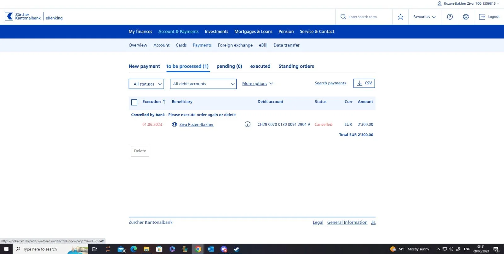Screen dimensions: 504x254
Task: Open the Windows Start menu
Action: coord(6,249)
